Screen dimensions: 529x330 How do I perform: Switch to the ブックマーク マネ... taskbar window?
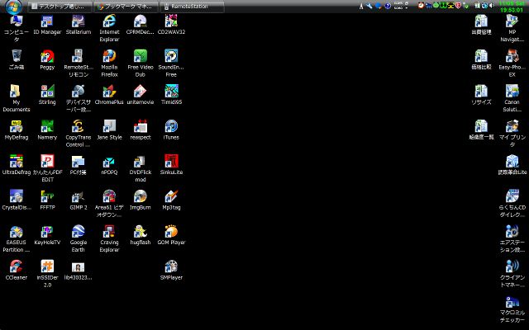click(x=126, y=7)
